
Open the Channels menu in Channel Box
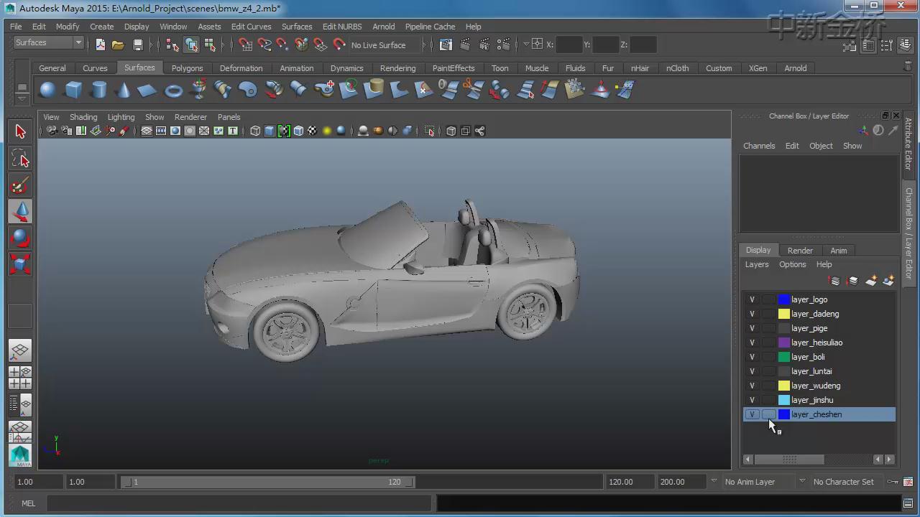click(x=759, y=146)
